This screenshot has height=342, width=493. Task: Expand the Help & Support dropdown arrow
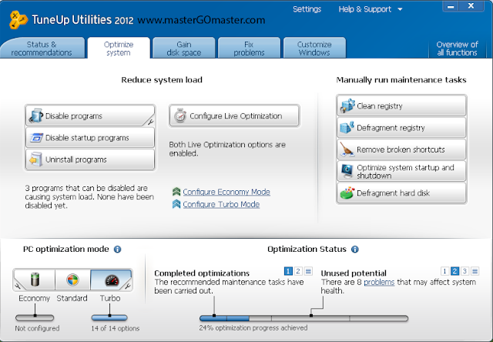[400, 9]
